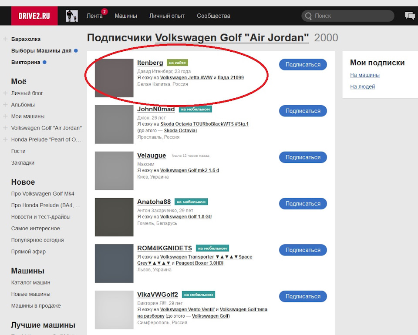Open Peugeot Boxer 3.0HDI link

[x=199, y=263]
